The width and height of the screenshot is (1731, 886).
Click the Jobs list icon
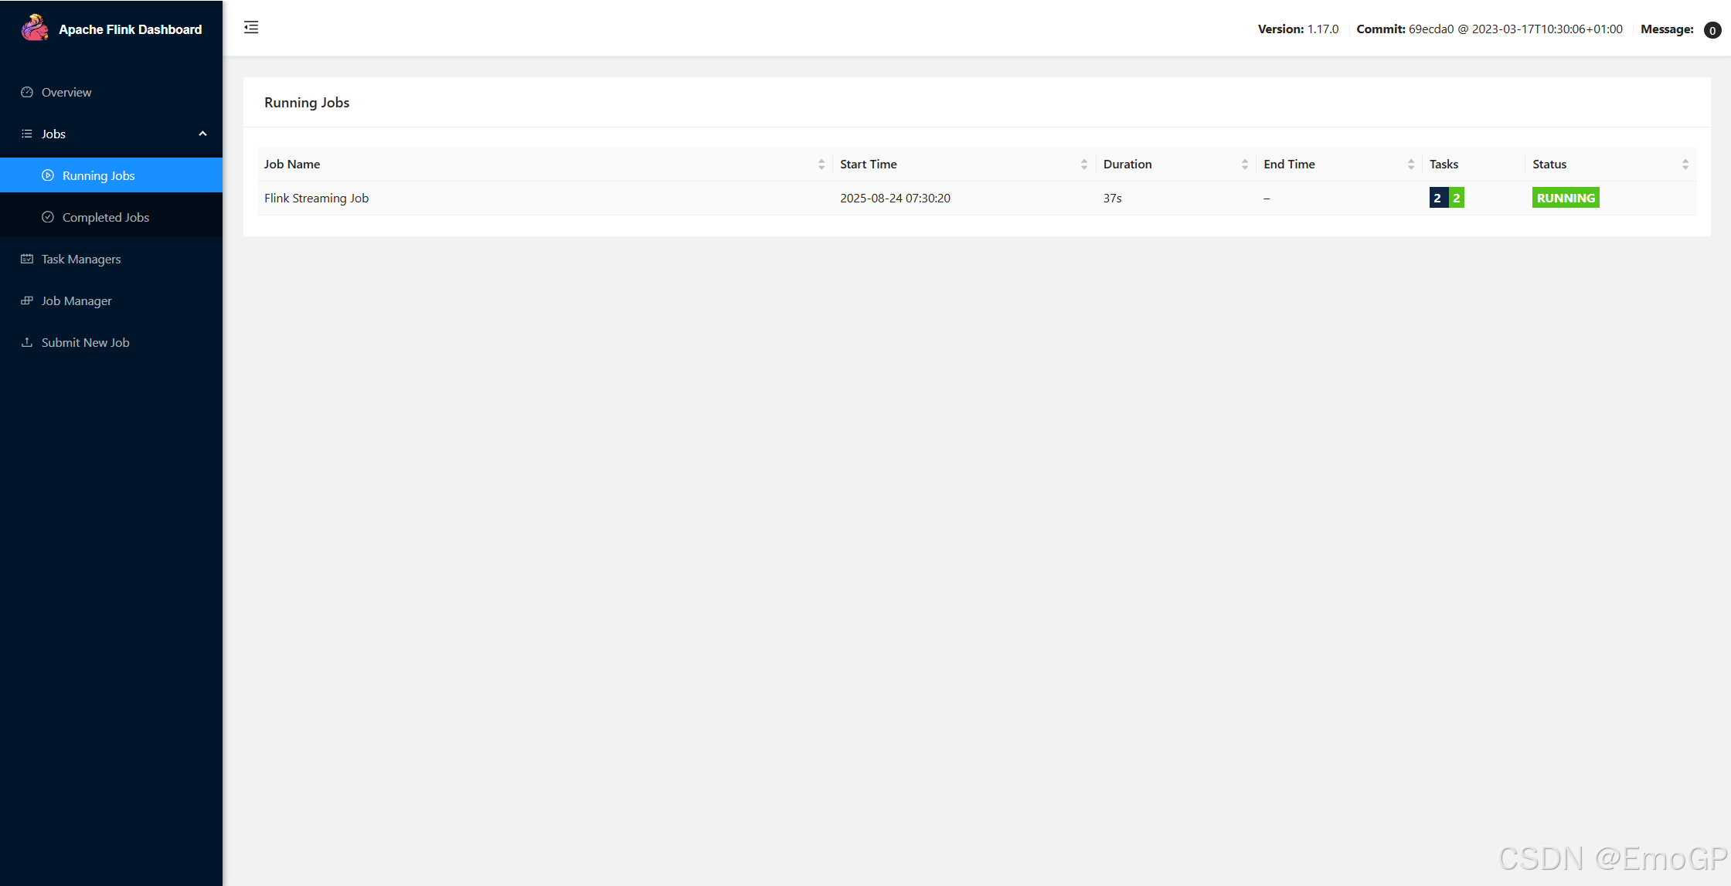tap(27, 134)
